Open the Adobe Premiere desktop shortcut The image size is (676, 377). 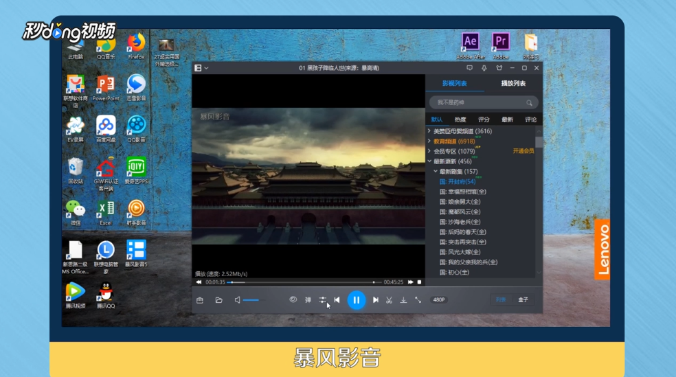coord(501,46)
